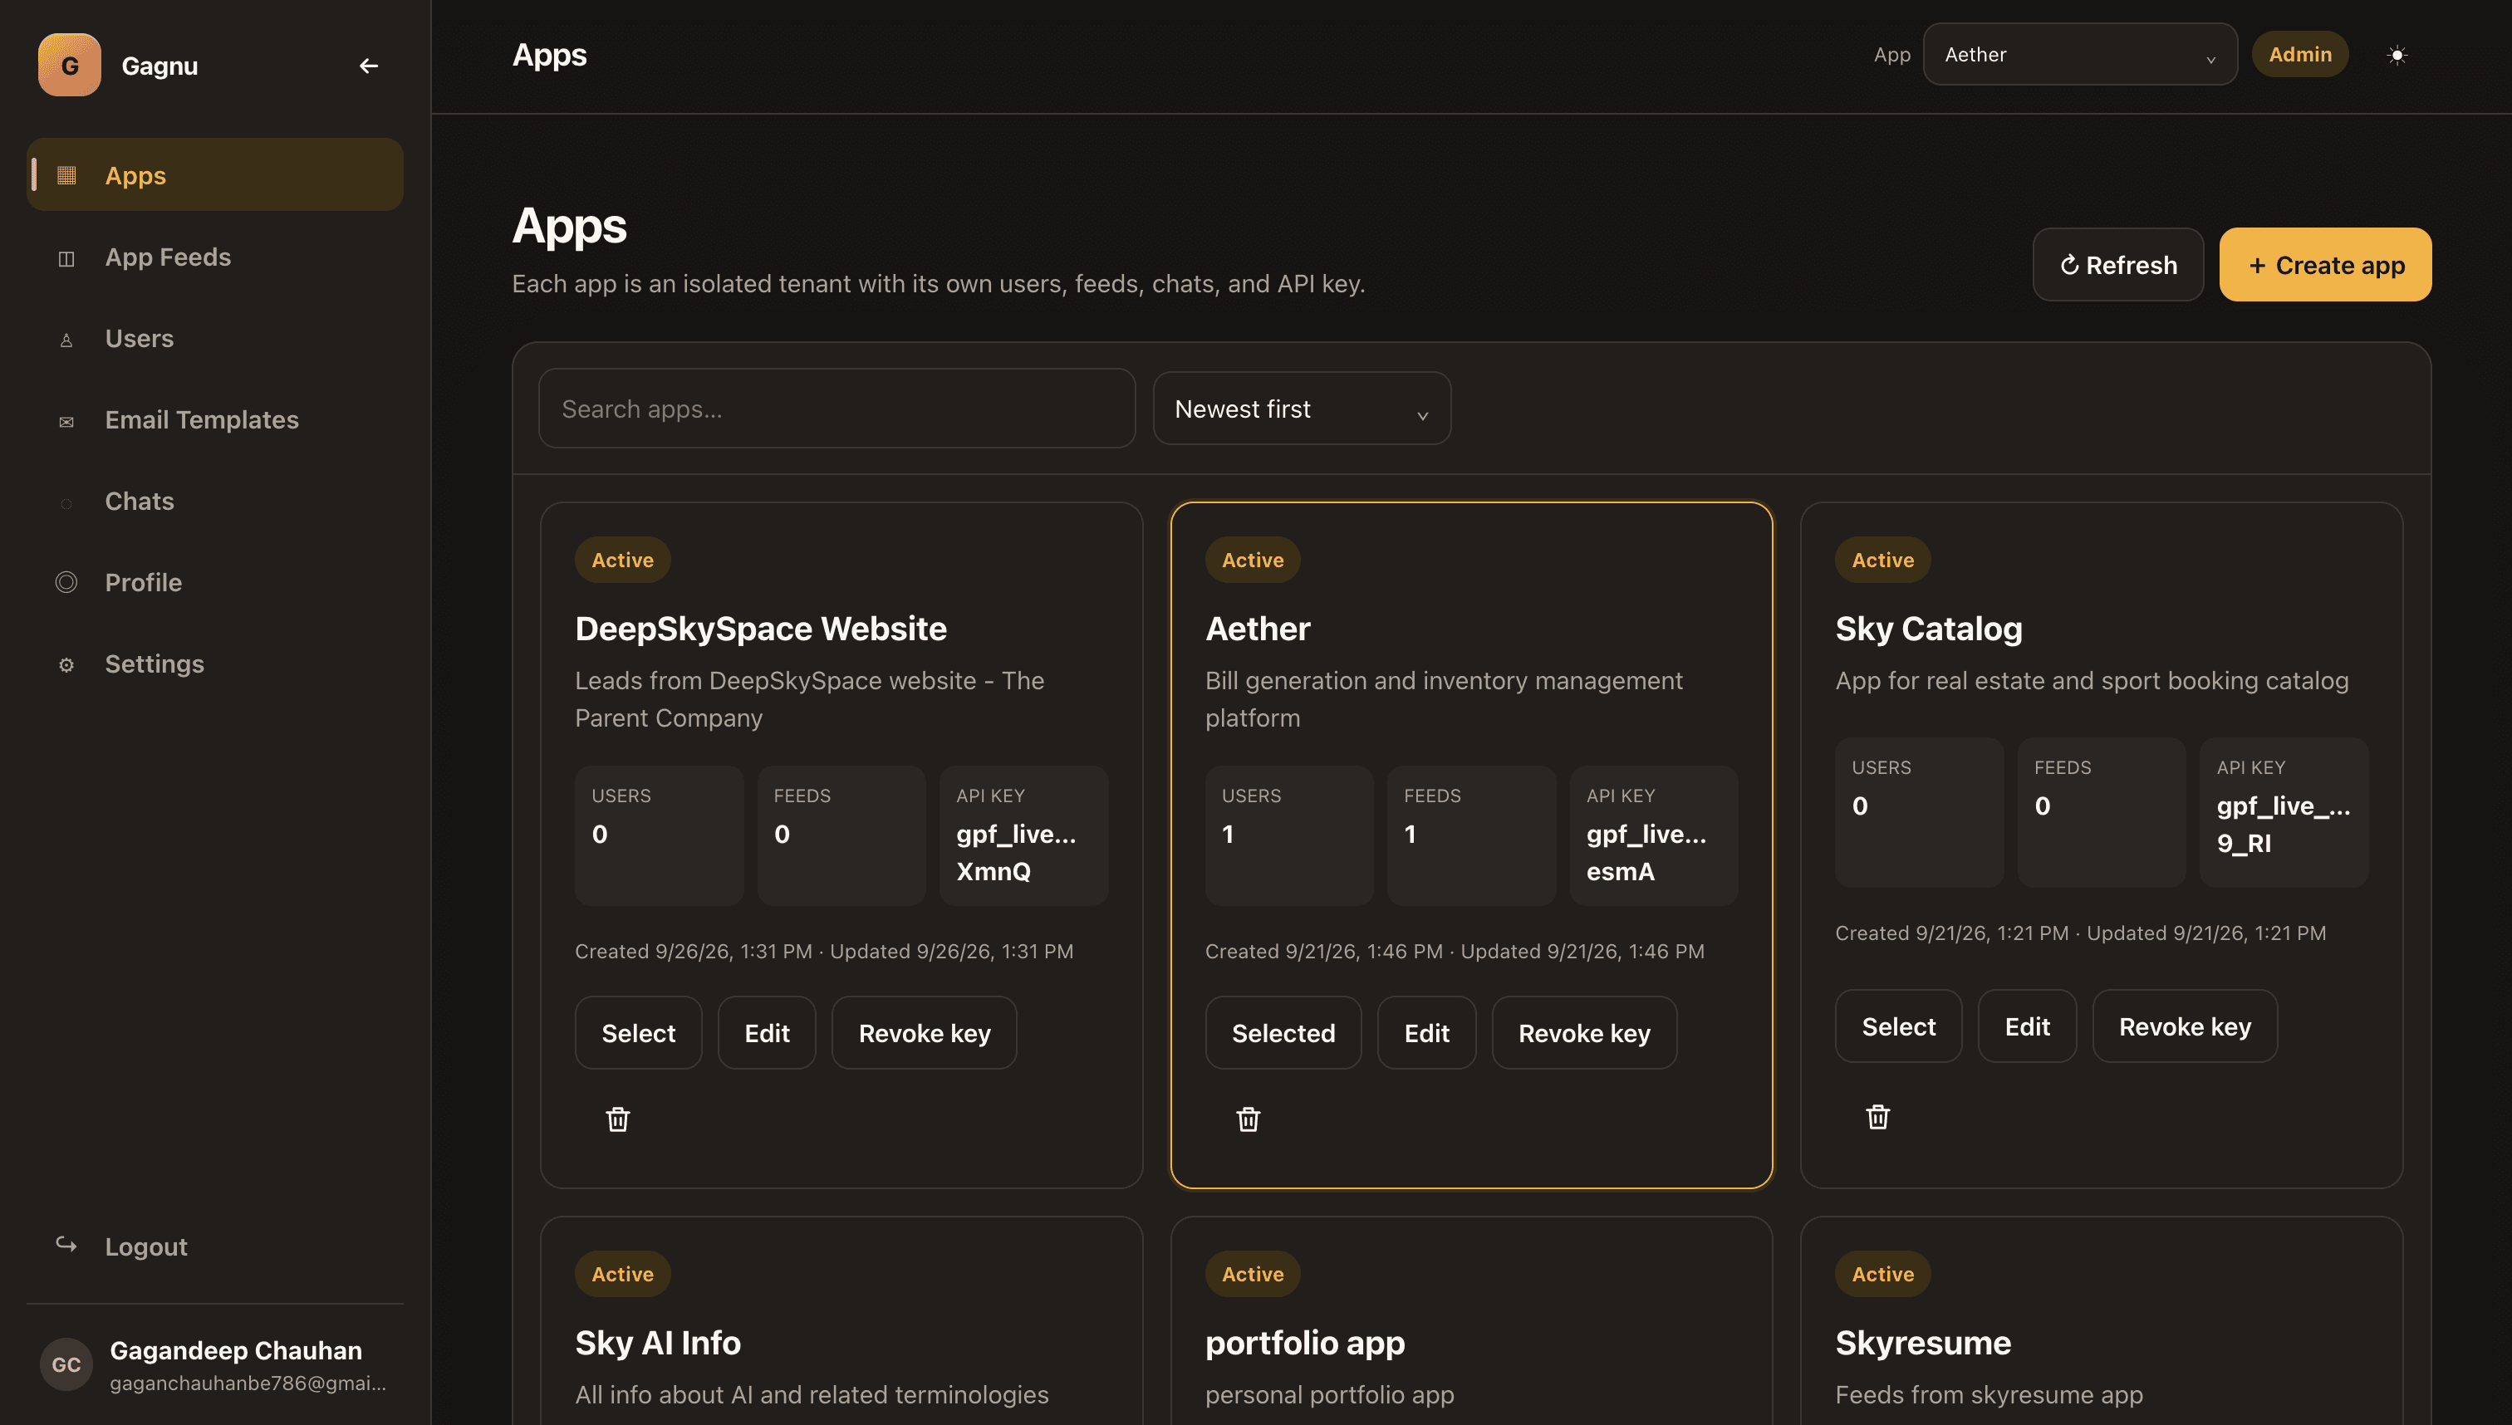This screenshot has width=2512, height=1425.
Task: Click Active badge on Skyresume card
Action: point(1882,1274)
